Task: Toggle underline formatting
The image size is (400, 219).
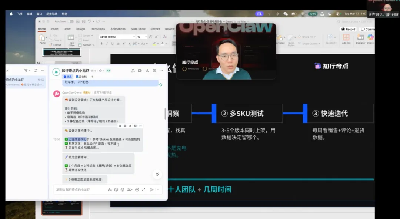Action: 112,44
